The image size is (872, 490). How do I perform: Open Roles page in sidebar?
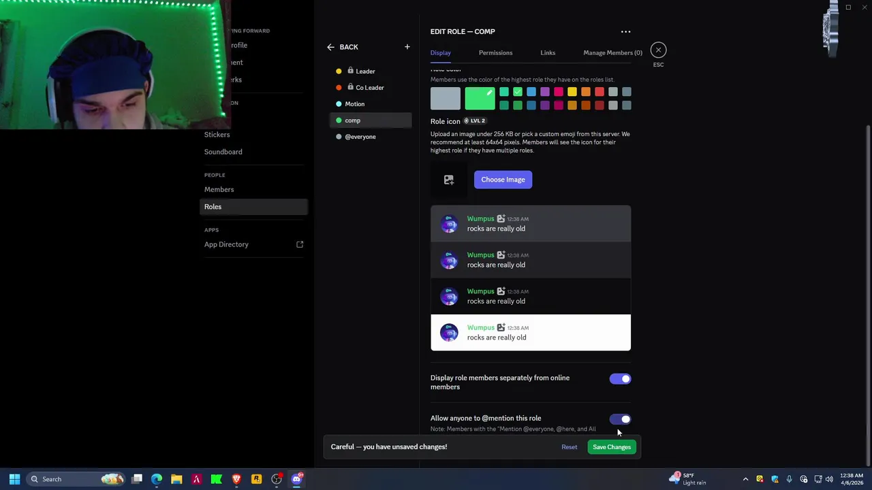click(x=253, y=207)
